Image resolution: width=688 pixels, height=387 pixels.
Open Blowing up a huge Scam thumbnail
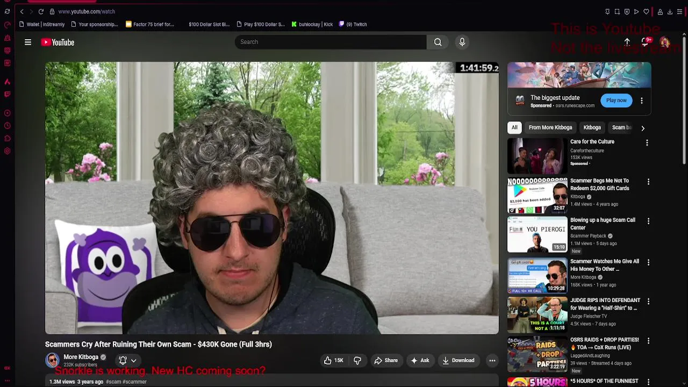coord(537,235)
